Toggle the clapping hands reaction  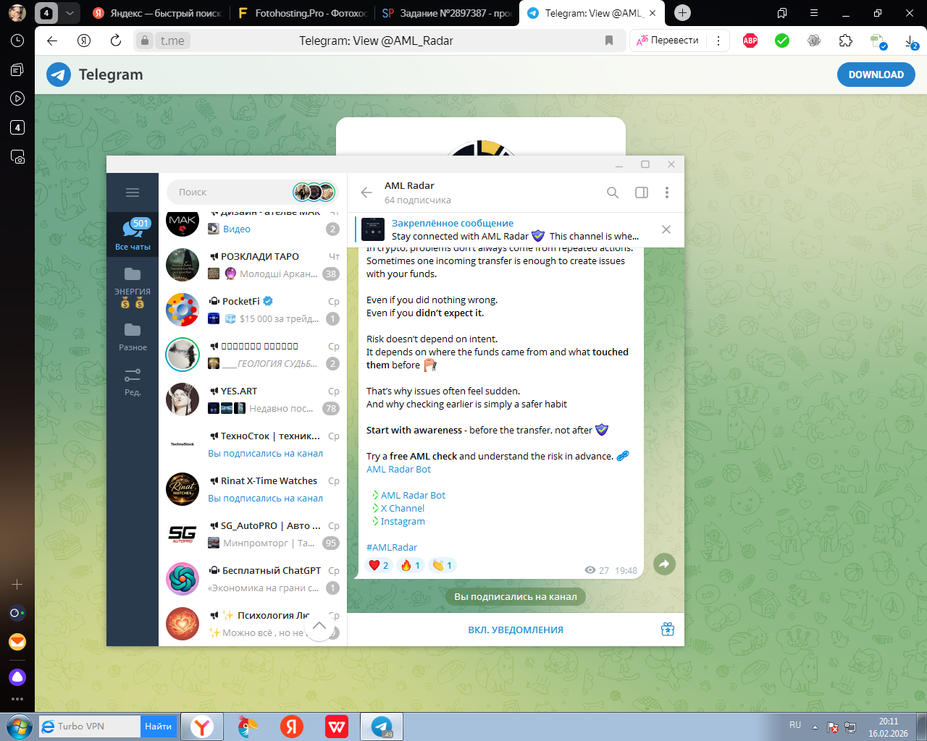click(442, 565)
